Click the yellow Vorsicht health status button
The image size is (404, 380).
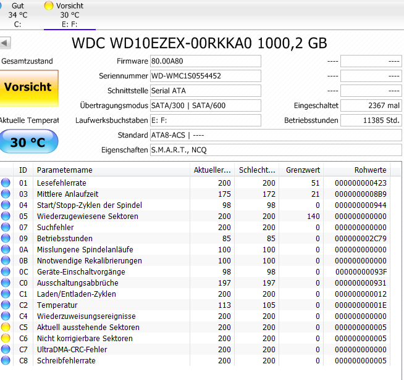click(28, 88)
